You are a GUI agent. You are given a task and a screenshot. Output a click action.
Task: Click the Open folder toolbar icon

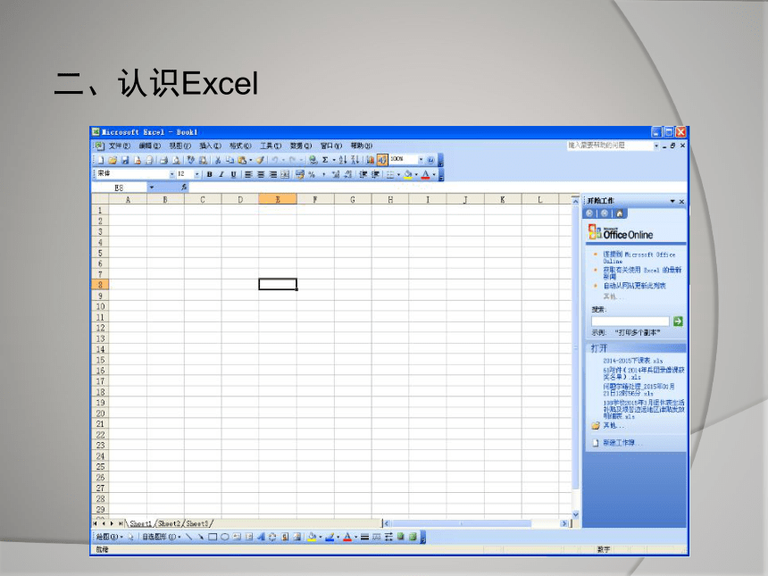point(113,160)
